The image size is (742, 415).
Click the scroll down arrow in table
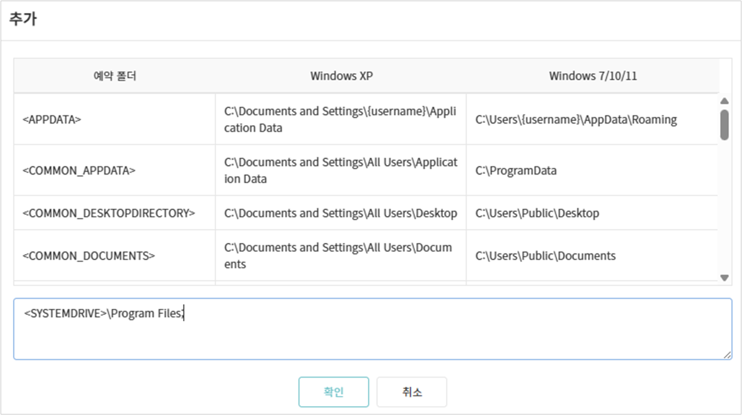[x=724, y=277]
